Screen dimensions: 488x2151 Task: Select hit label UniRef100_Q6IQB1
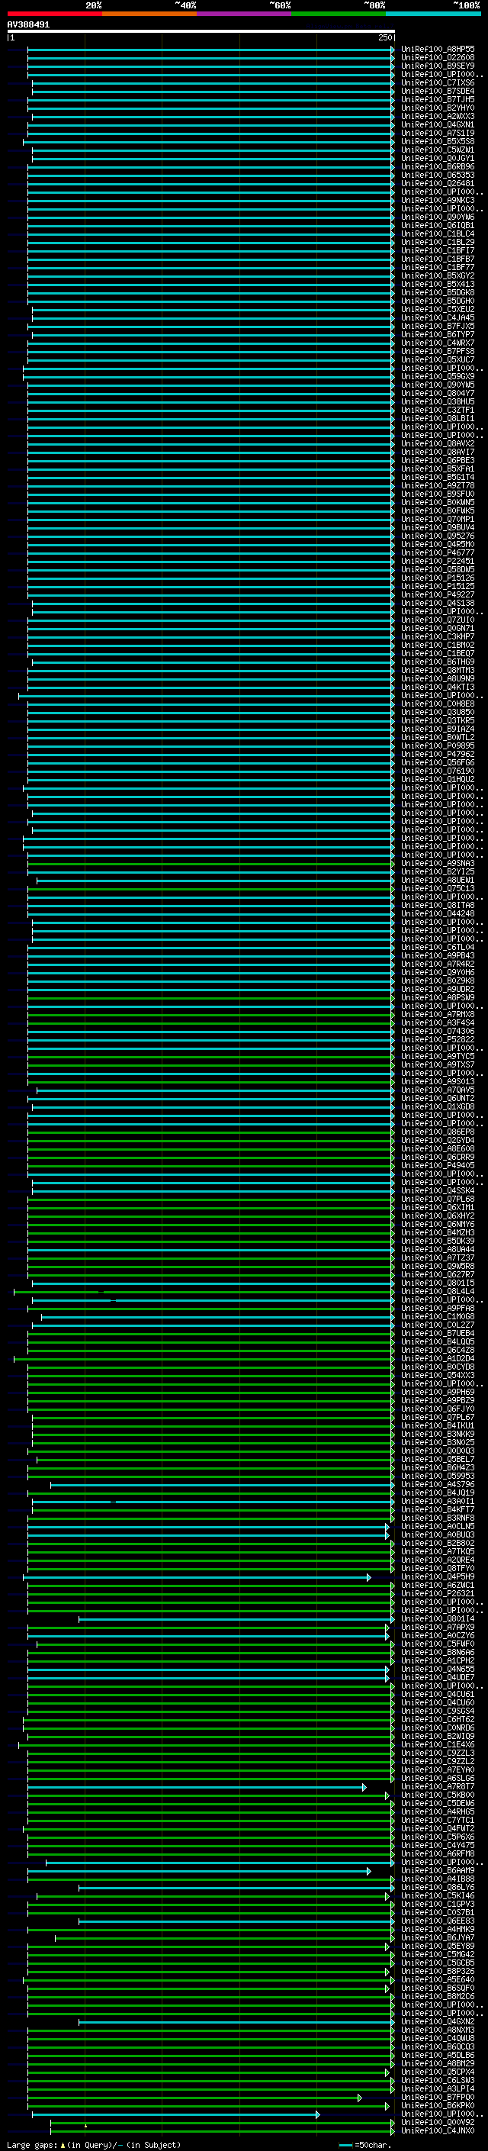(438, 225)
